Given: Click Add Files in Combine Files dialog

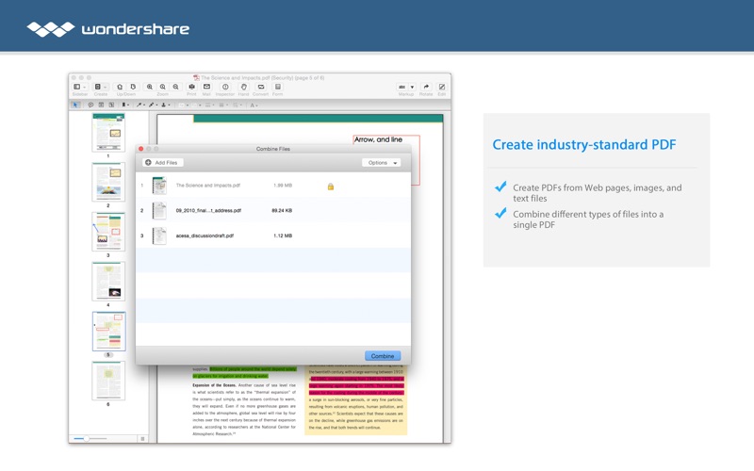Looking at the screenshot, I should [162, 162].
